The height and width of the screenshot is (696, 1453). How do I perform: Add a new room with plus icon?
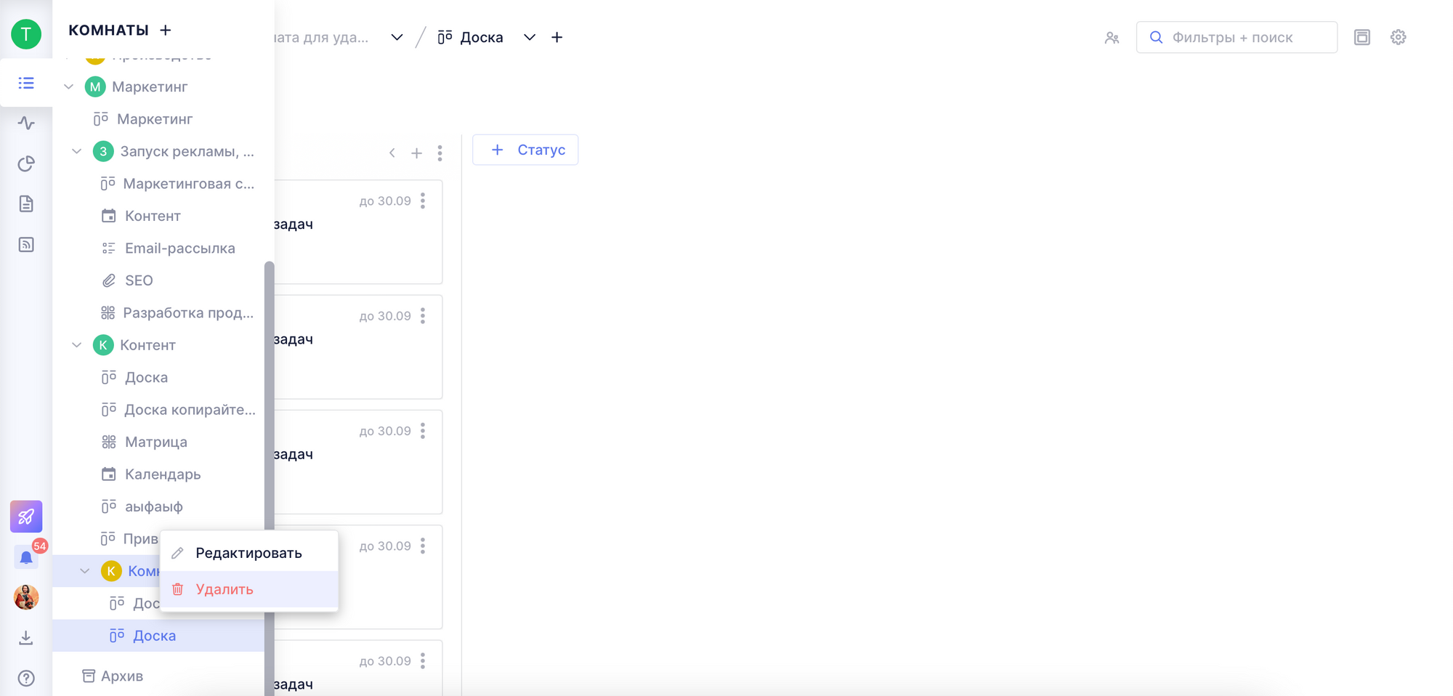point(166,30)
